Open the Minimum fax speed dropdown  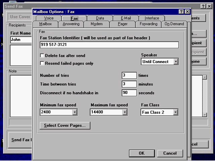click(x=75, y=112)
